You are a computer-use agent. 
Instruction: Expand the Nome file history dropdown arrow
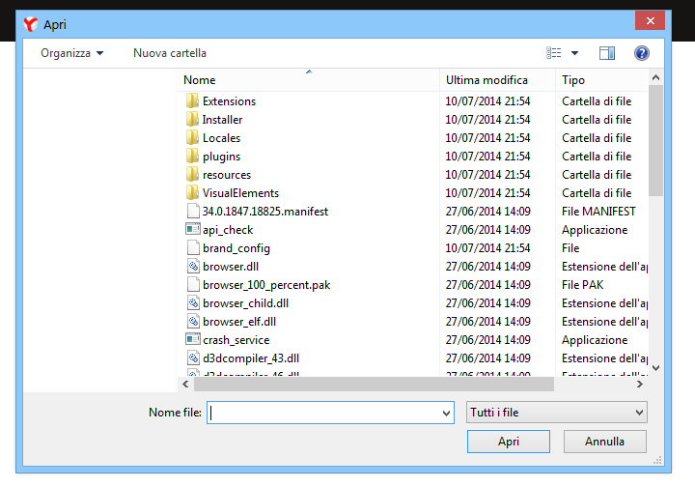[446, 413]
